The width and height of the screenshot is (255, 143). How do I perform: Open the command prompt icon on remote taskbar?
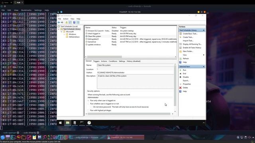[82, 123]
